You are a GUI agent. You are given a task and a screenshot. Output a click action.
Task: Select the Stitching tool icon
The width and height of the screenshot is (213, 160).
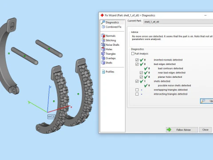point(103,40)
